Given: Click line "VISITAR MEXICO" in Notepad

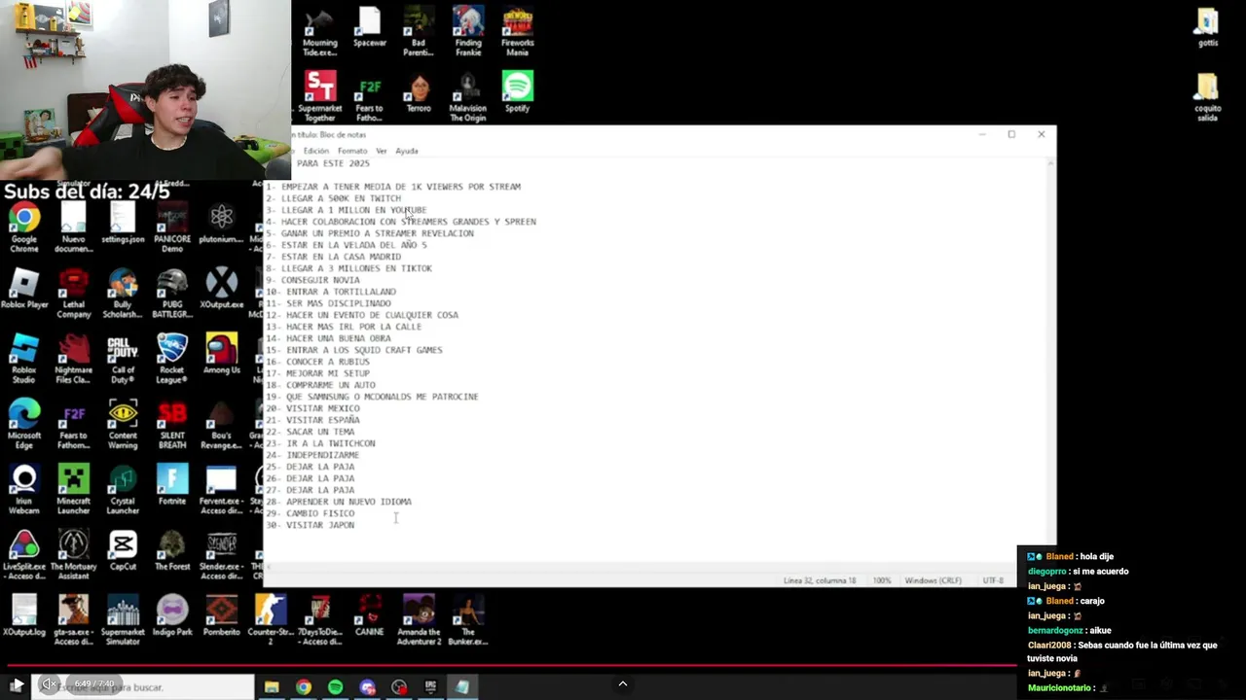Looking at the screenshot, I should coord(323,408).
